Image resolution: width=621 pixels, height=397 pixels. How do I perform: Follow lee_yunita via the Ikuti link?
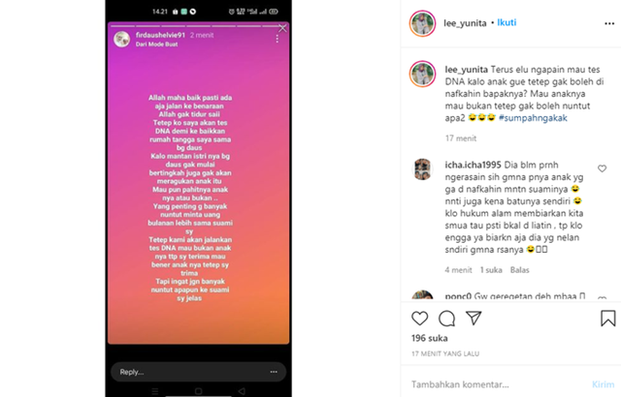pyautogui.click(x=507, y=22)
